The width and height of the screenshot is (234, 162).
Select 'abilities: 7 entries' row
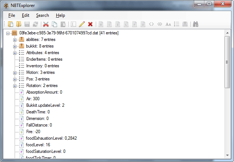click(x=41, y=39)
